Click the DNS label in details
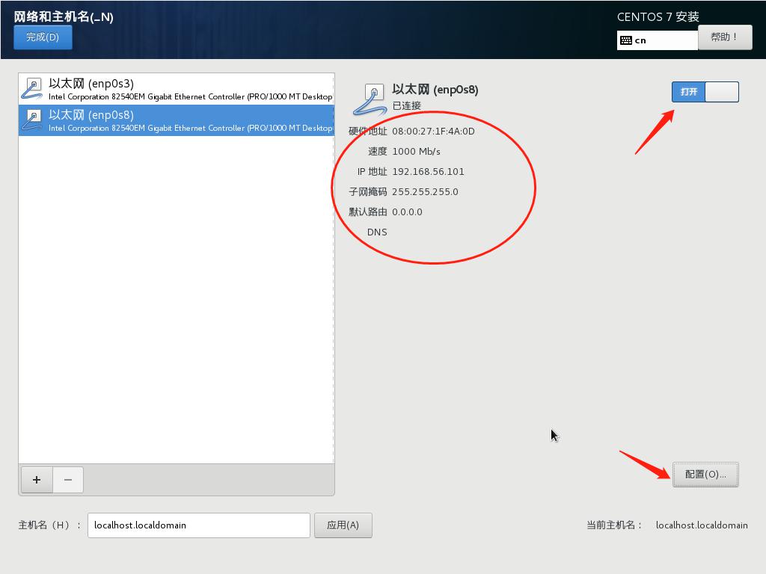The height and width of the screenshot is (574, 766). click(x=377, y=232)
